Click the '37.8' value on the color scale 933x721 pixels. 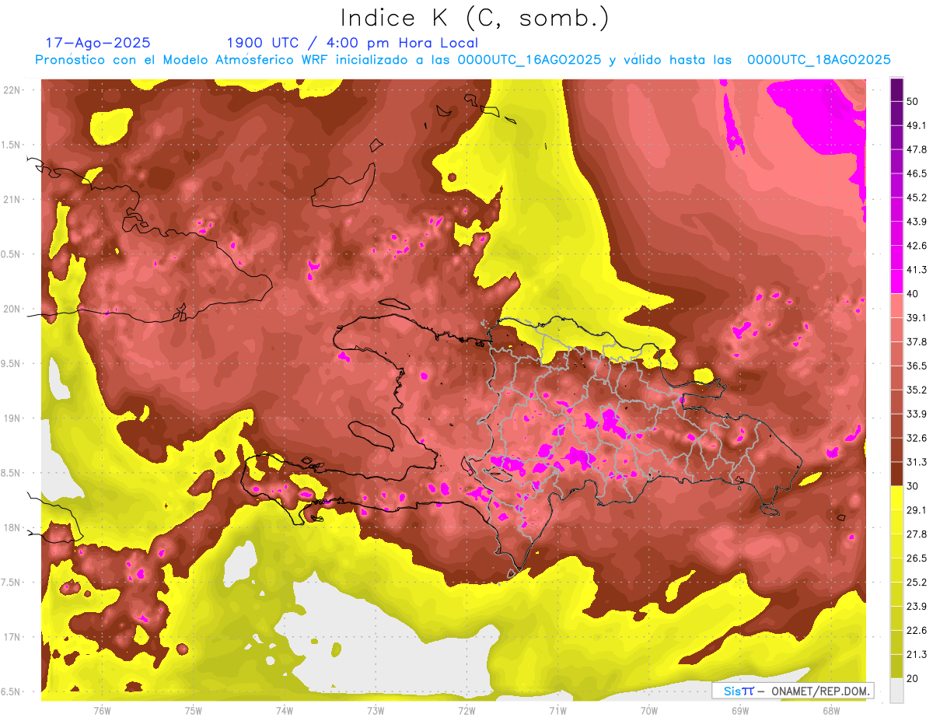(917, 342)
